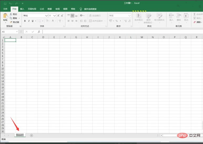Click the fx insert function icon
The width and height of the screenshot is (203, 144).
(x=39, y=31)
